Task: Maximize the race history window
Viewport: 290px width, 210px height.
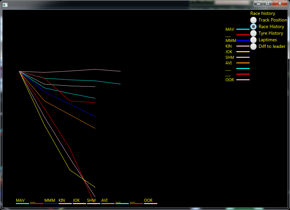Action: pos(267,4)
